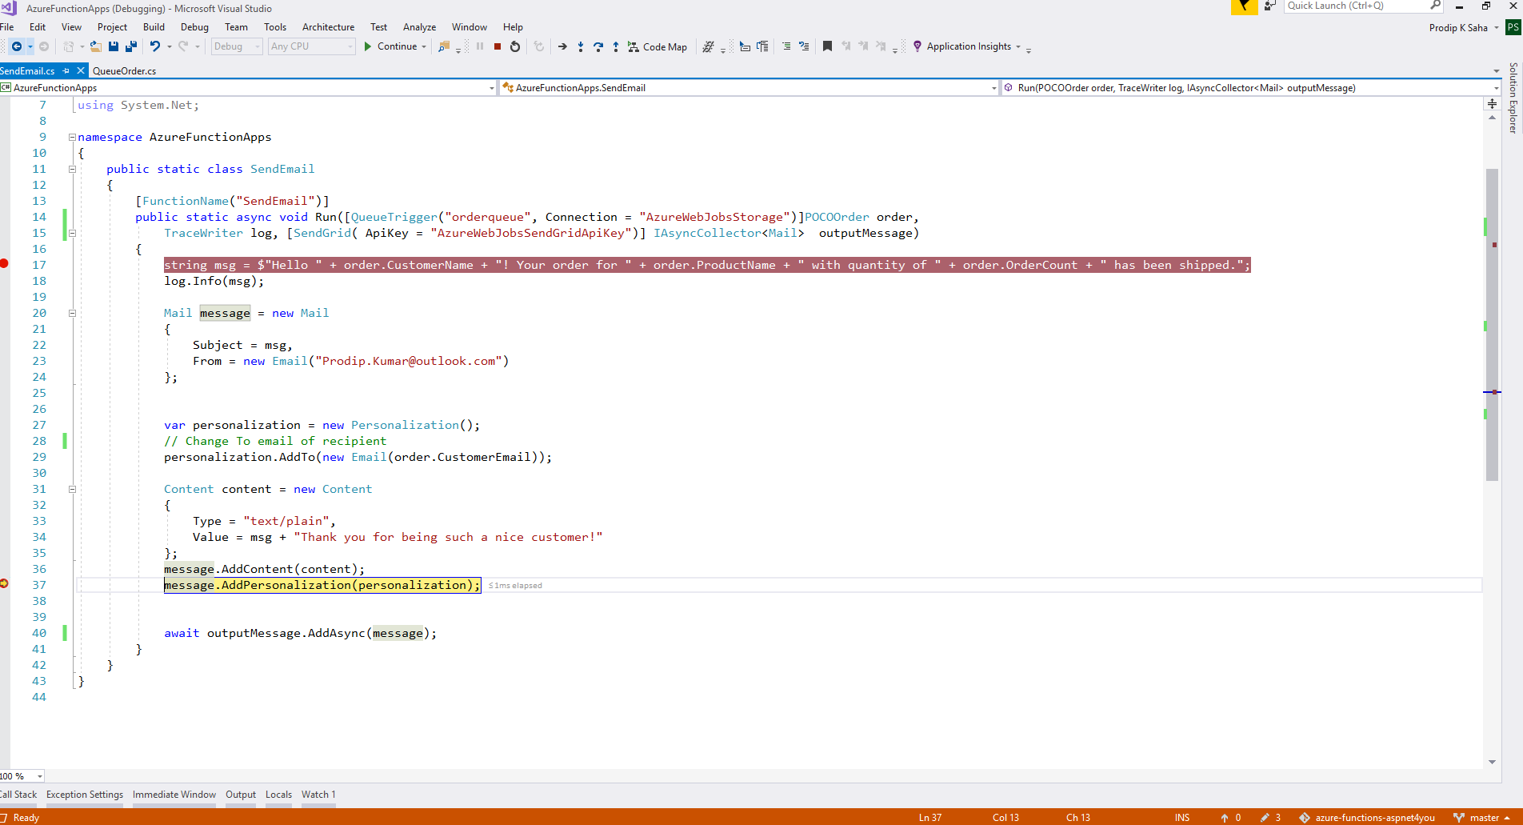Click the Step Out icon
Image resolution: width=1523 pixels, height=825 pixels.
616,46
